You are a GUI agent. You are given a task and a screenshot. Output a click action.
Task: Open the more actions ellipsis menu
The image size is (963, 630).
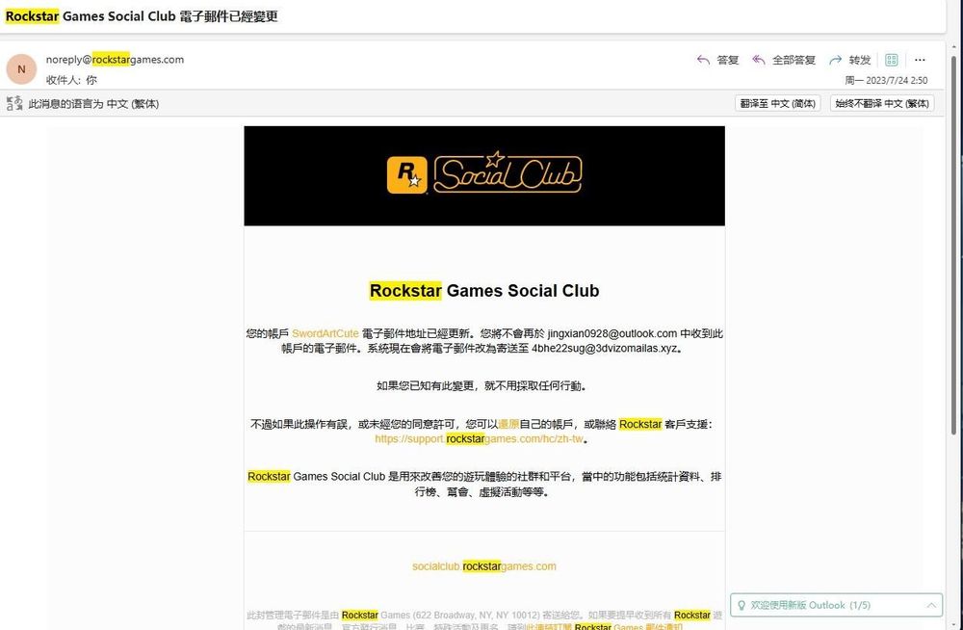[920, 60]
